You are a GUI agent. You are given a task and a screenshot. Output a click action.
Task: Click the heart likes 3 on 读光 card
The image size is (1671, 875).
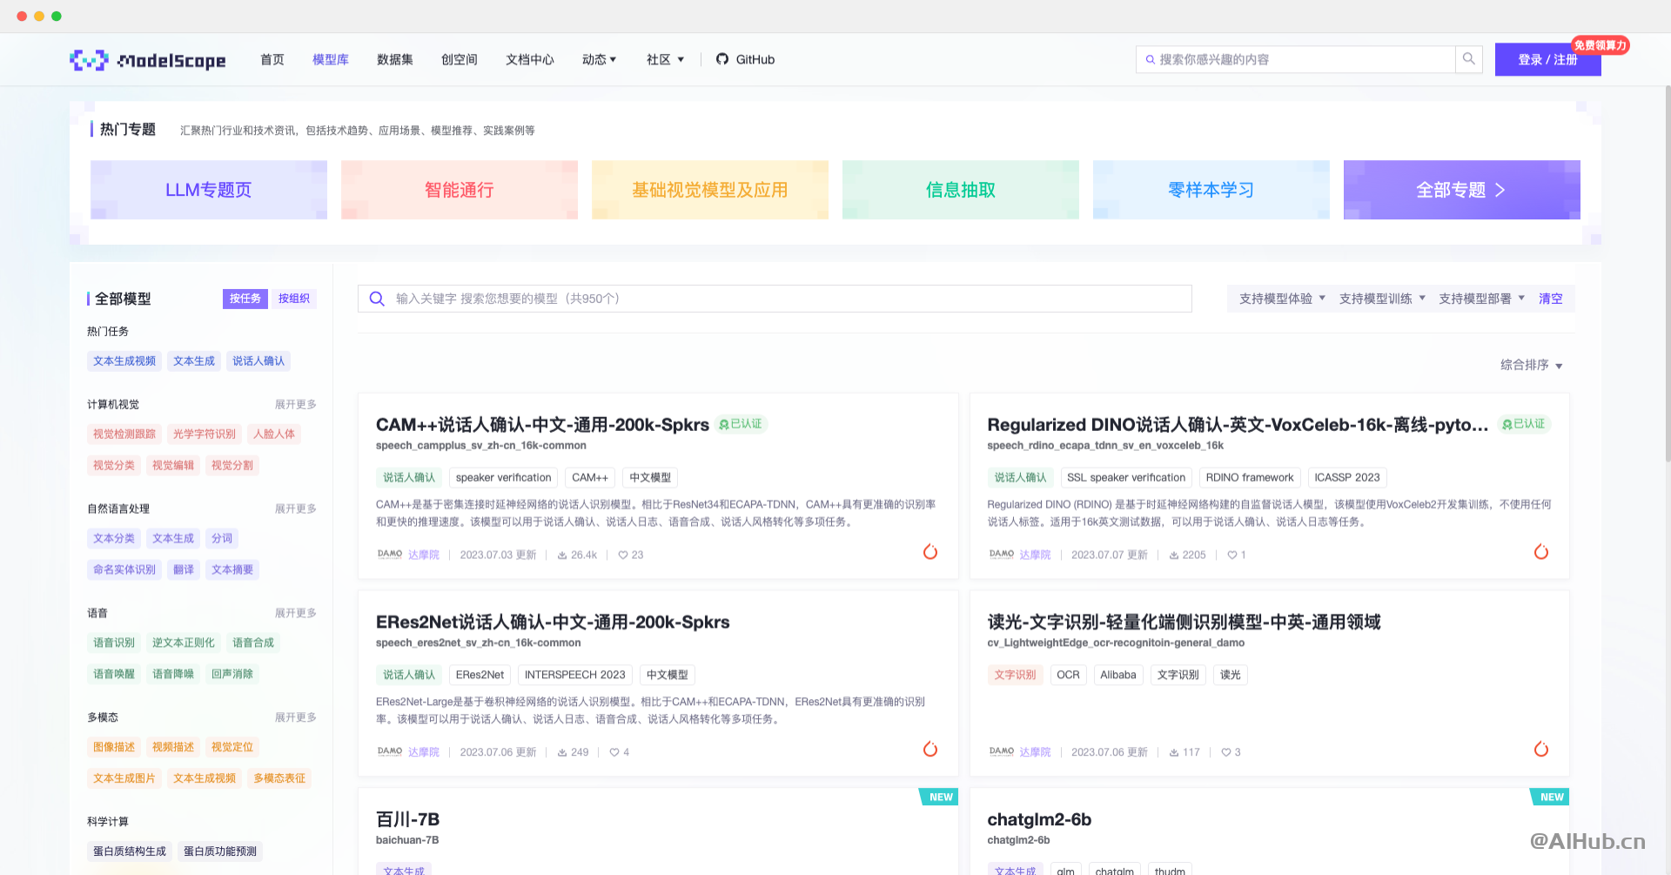click(1231, 752)
